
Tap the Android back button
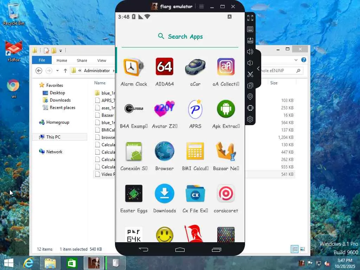click(144, 250)
